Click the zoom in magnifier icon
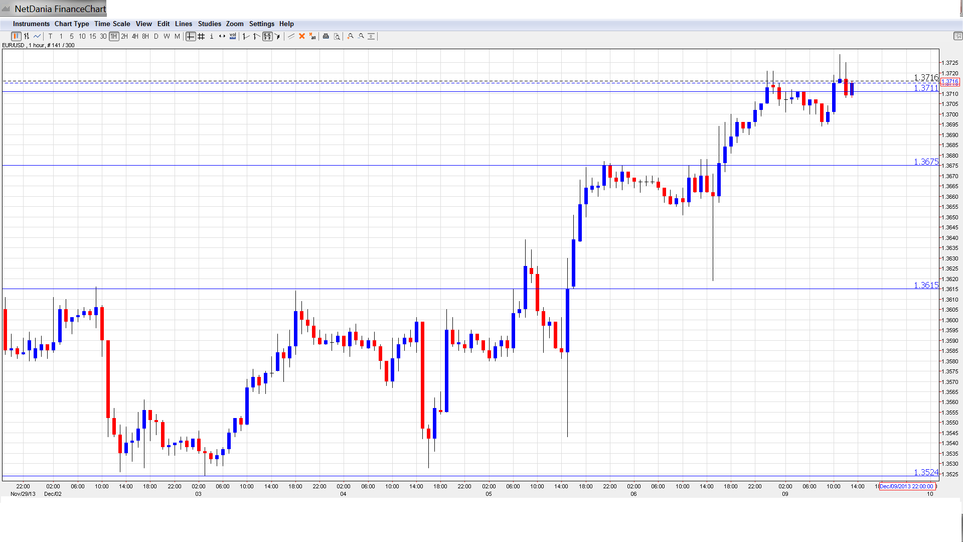The image size is (963, 542). [x=351, y=36]
